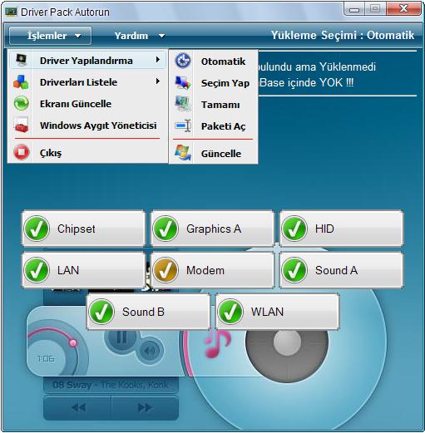The width and height of the screenshot is (425, 433).
Task: Click the LAN driver button
Action: (83, 270)
